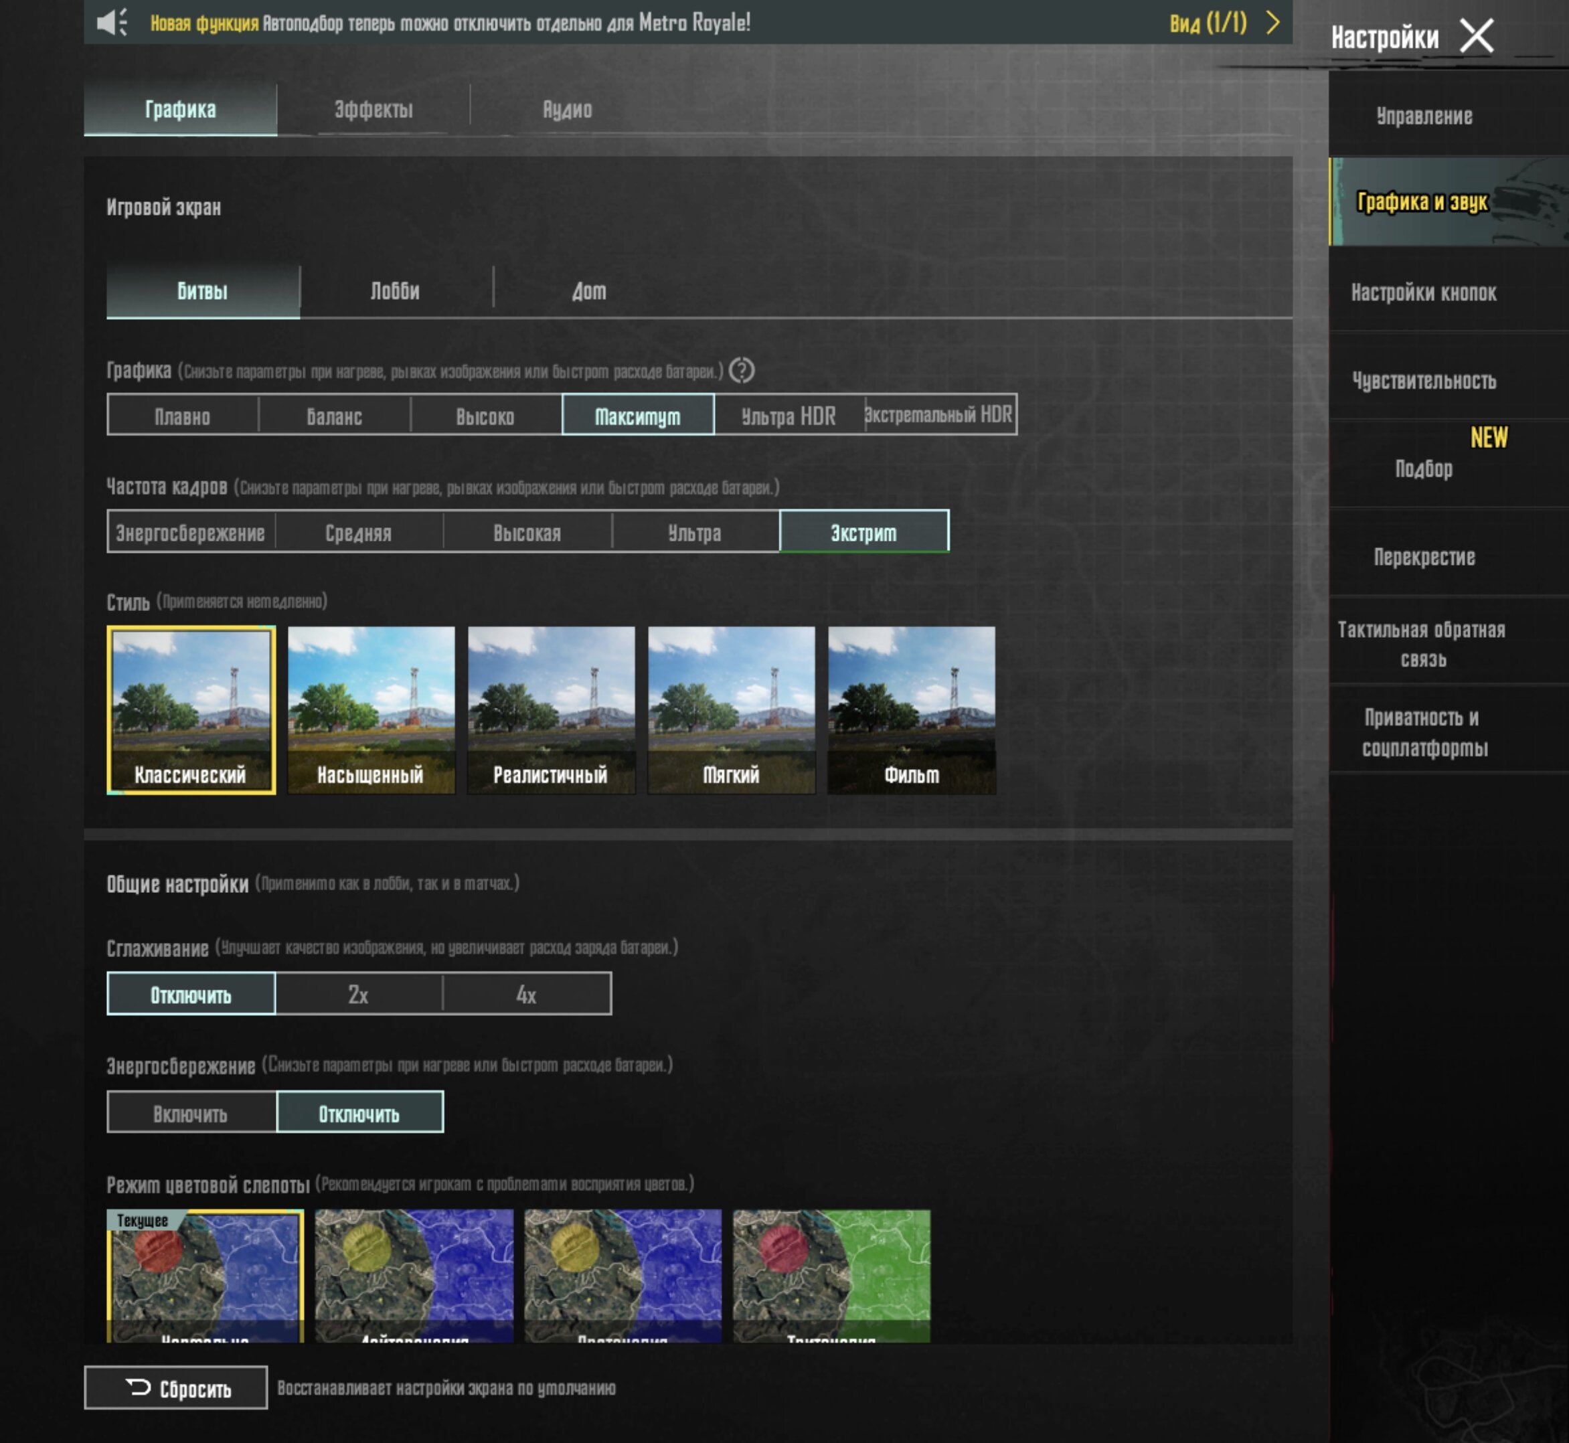1569x1443 pixels.
Task: Set graphics quality to Высоко
Action: click(x=485, y=416)
